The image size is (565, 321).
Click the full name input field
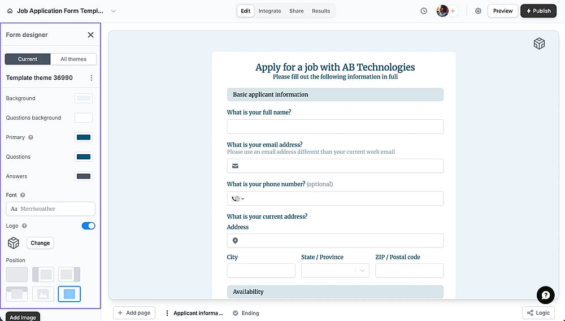335,127
